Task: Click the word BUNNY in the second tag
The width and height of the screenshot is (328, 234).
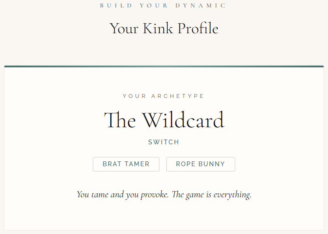Action: click(x=212, y=164)
